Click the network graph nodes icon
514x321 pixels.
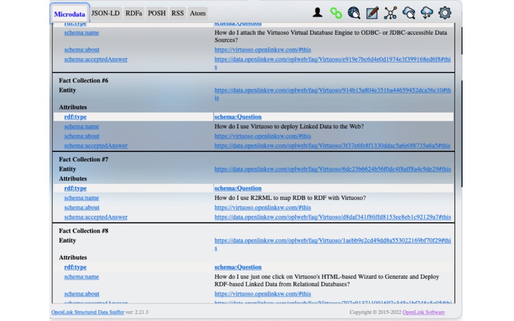pos(391,13)
